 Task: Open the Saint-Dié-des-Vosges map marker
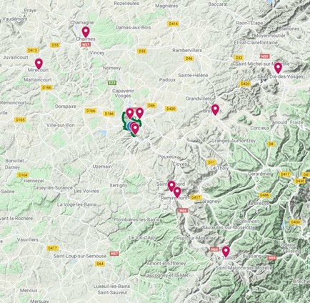click(x=278, y=68)
